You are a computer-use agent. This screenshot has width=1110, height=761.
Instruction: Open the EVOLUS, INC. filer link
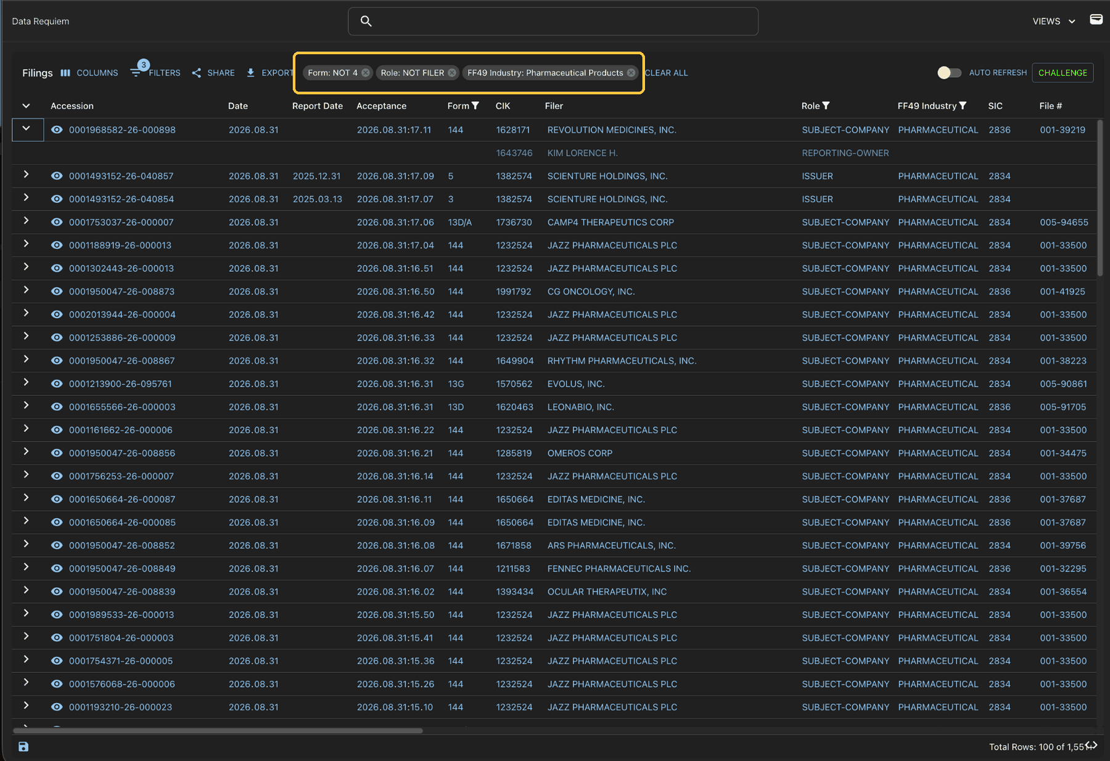tap(576, 384)
